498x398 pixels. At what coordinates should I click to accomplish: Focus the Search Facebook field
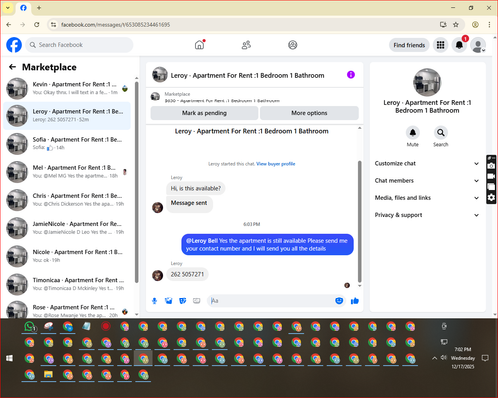80,45
